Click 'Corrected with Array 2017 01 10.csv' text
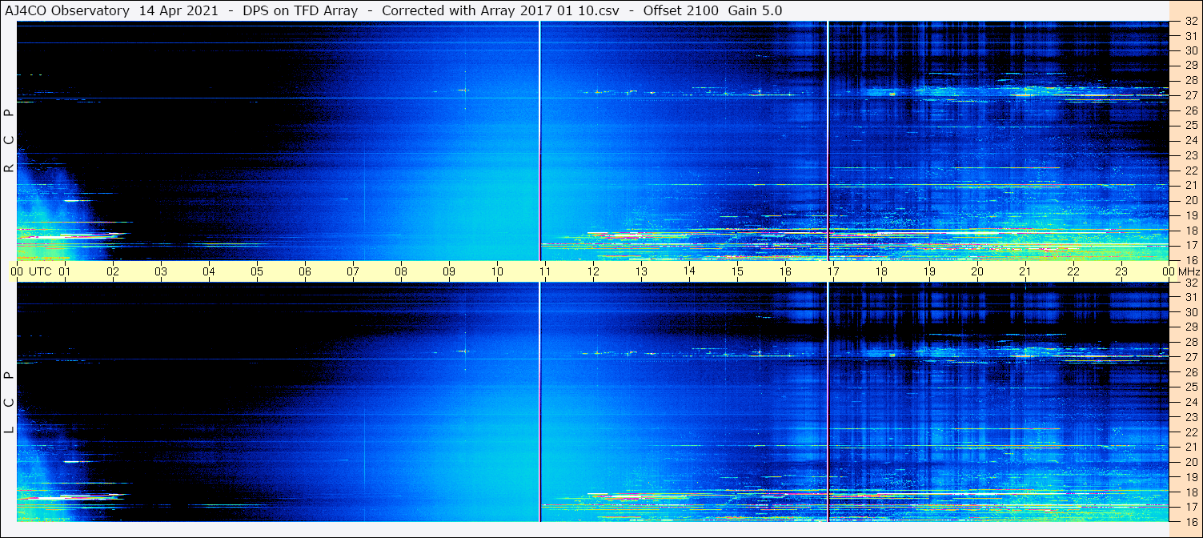Viewport: 1203px width, 538px height. click(500, 10)
